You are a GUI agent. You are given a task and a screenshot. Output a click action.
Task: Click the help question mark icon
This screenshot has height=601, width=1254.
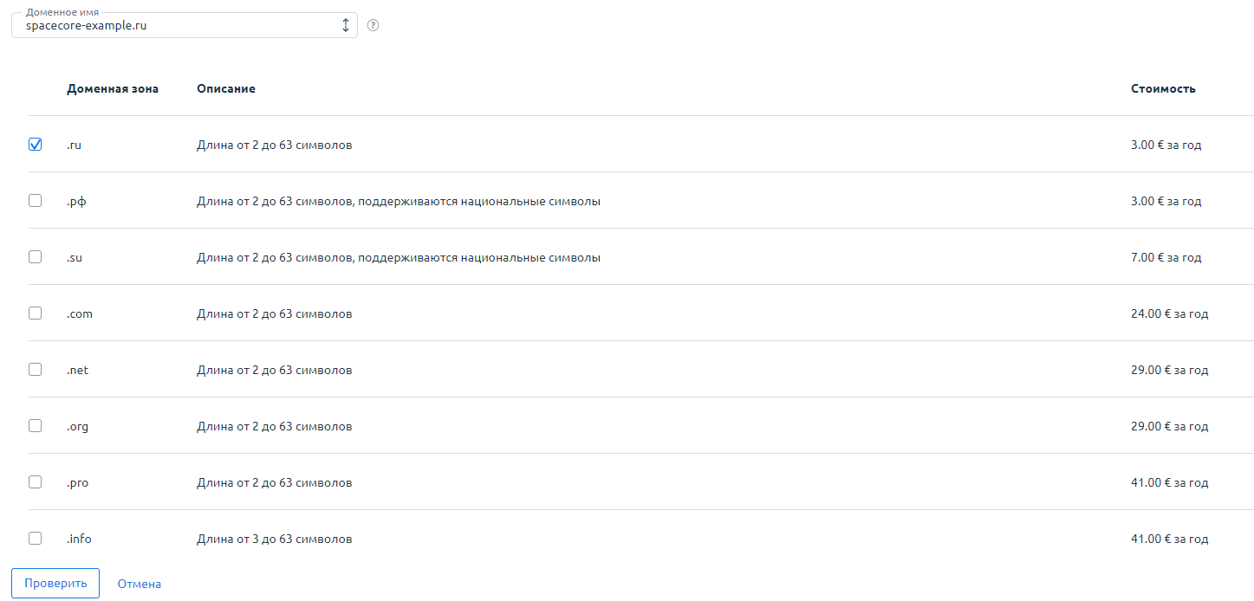tap(374, 25)
